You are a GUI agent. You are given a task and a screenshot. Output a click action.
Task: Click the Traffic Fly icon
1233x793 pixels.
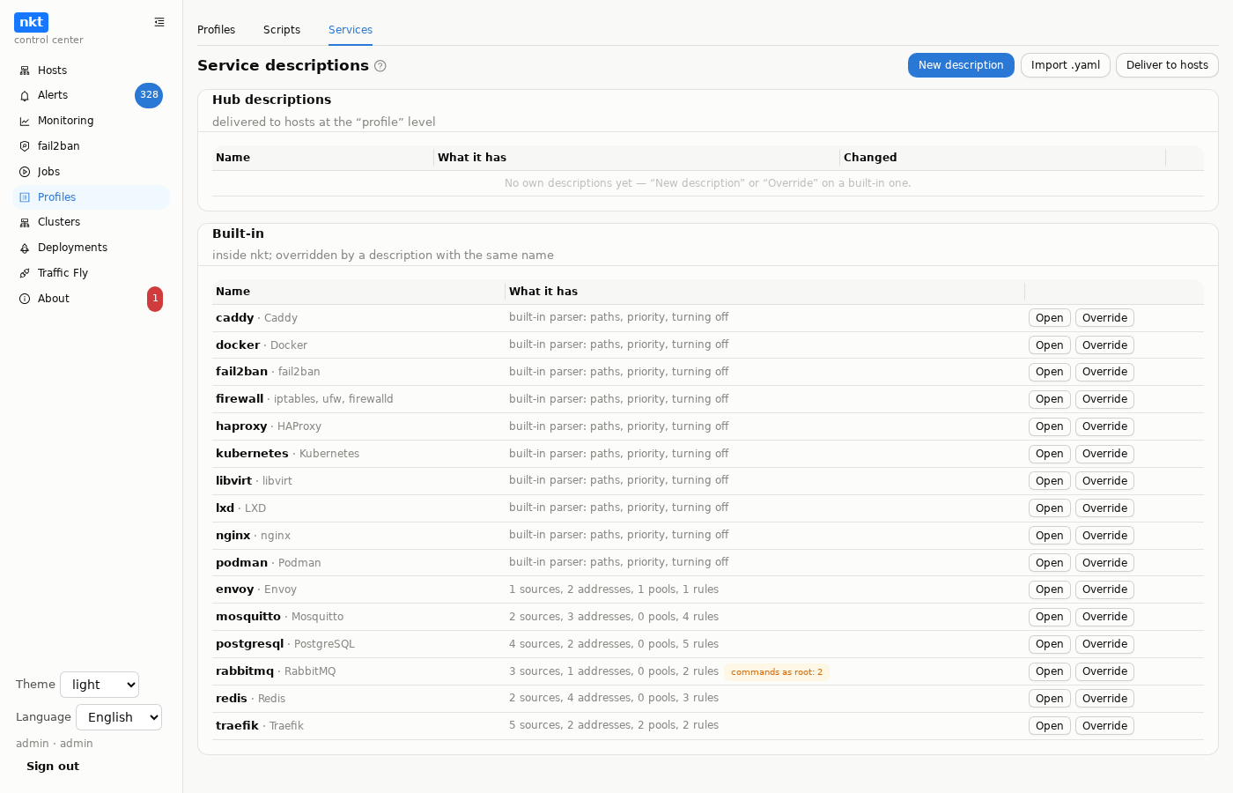25,273
